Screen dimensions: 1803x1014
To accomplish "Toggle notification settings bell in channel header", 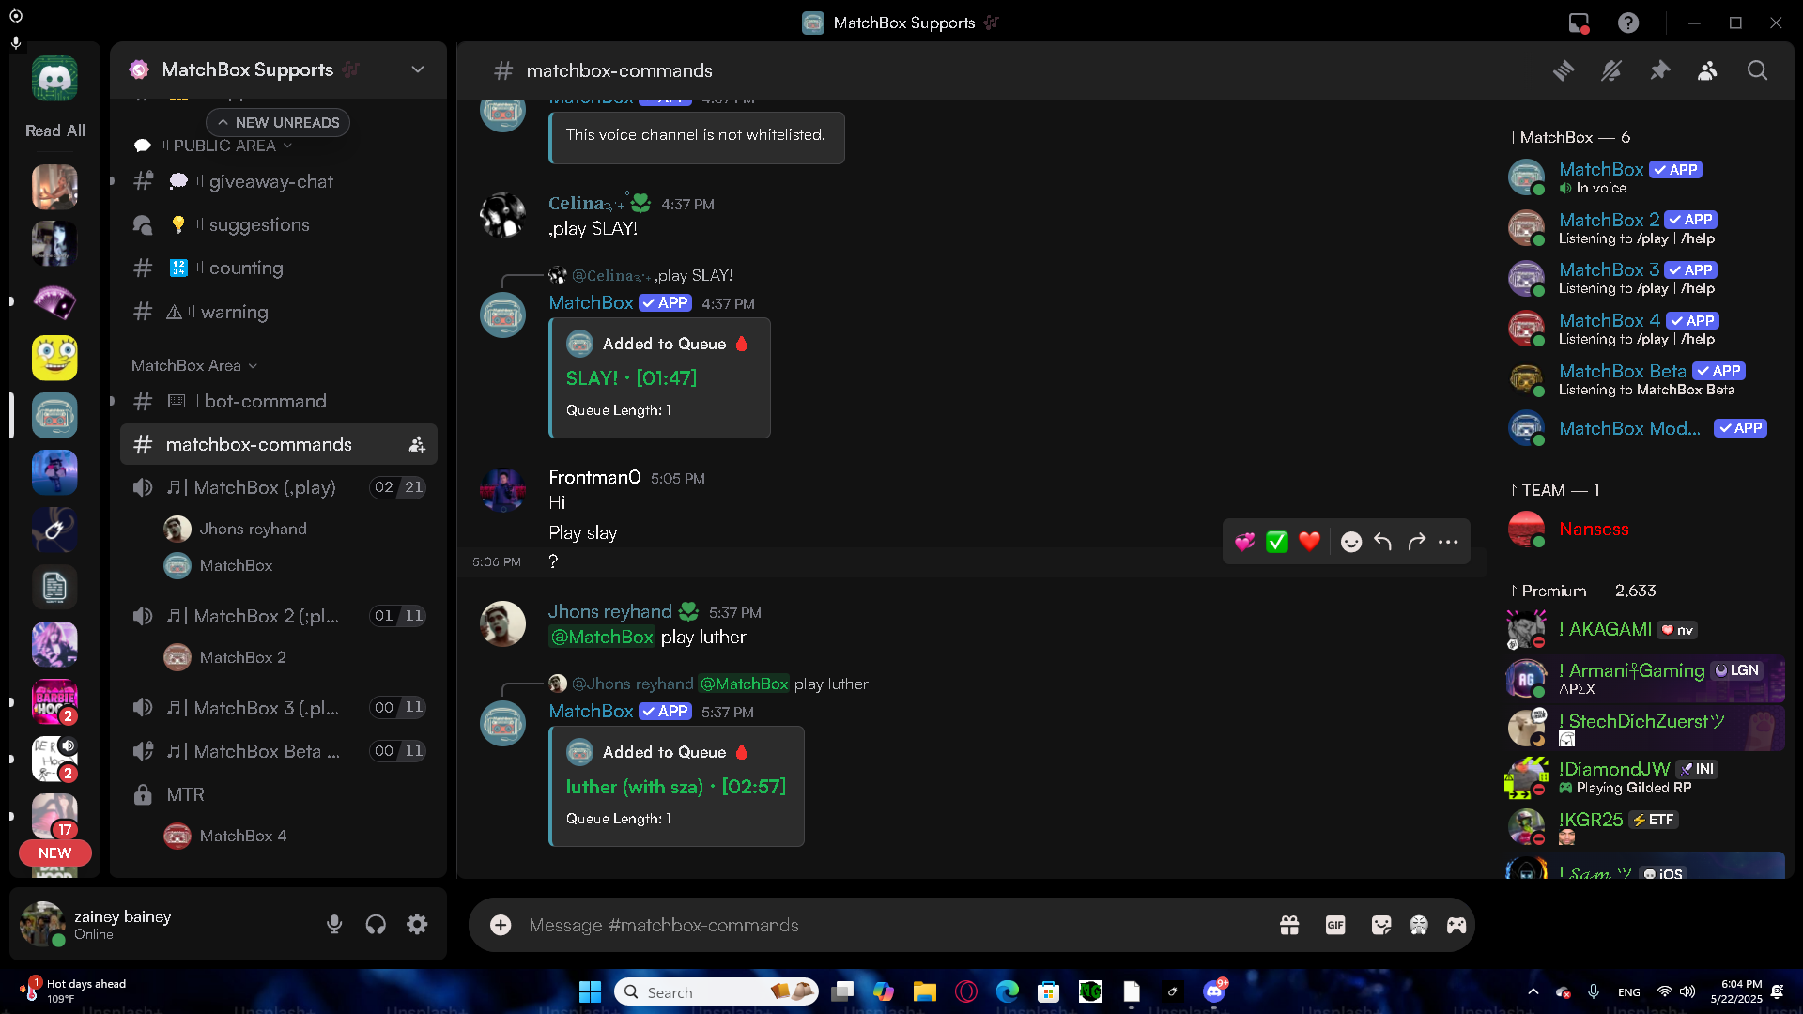I will [x=1611, y=70].
